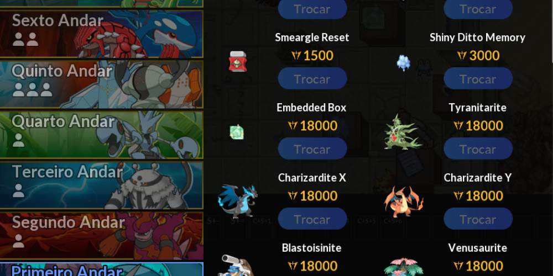This screenshot has width=553, height=276.
Task: Click the Mega Venusaur sprite
Action: click(x=404, y=267)
